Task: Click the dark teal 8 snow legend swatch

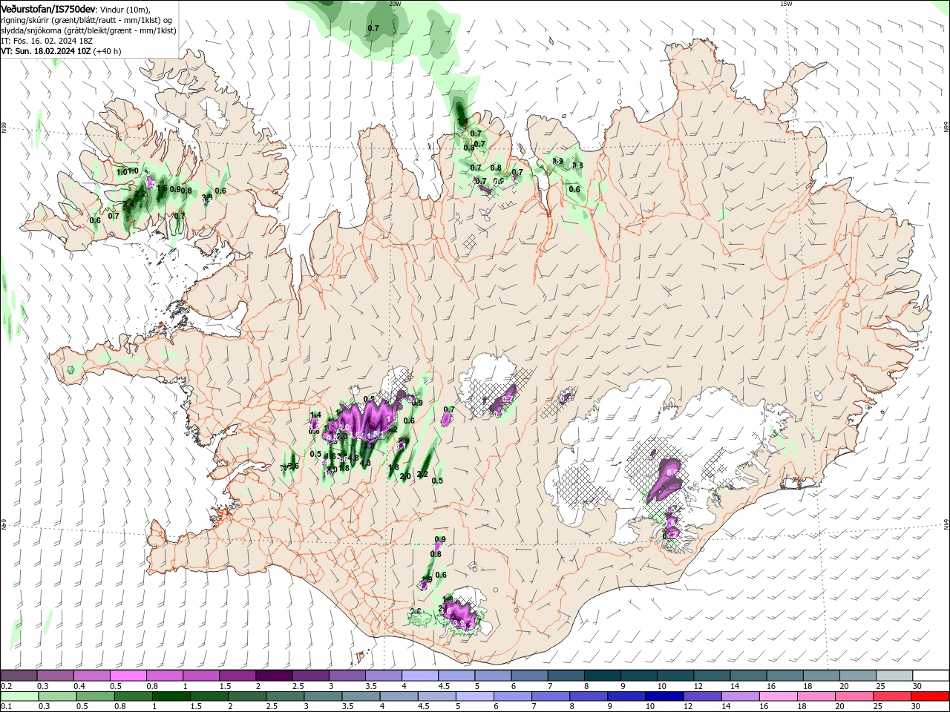Action: pos(600,676)
